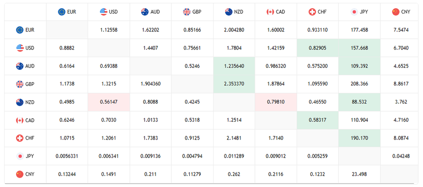The width and height of the screenshot is (423, 187).
Task: Open the green USD/JPY cell 157.668
Action: 359,48
